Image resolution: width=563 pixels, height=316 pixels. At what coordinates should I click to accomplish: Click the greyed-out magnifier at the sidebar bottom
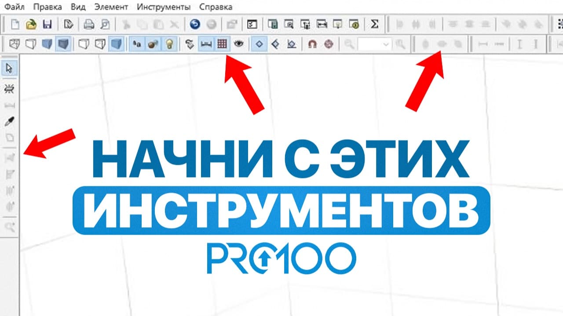[x=9, y=226]
